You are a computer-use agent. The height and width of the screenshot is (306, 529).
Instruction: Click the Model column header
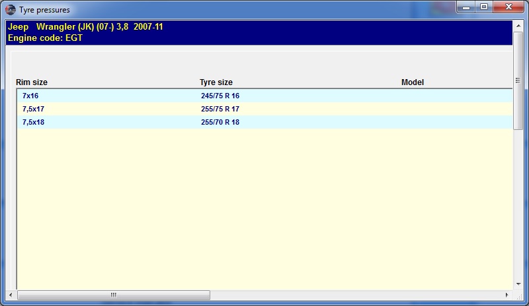[x=413, y=82]
